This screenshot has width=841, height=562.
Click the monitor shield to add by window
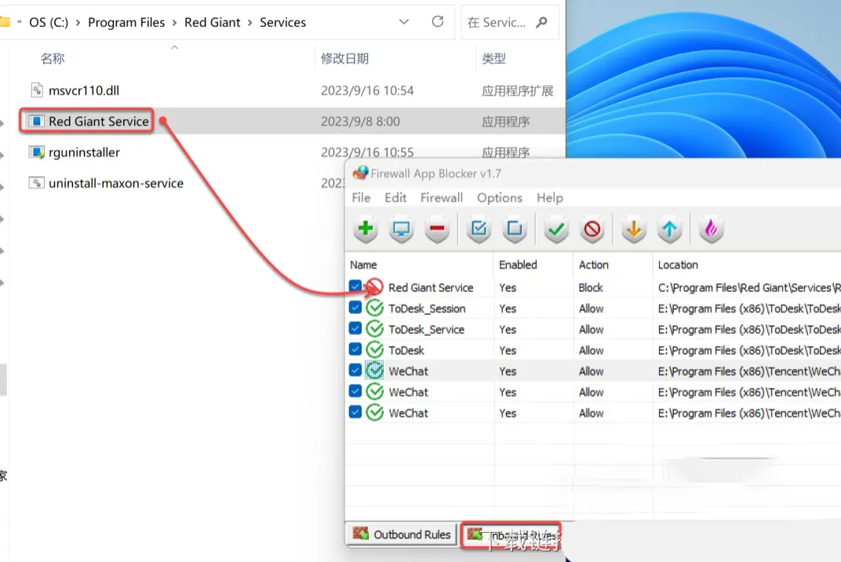(x=402, y=228)
